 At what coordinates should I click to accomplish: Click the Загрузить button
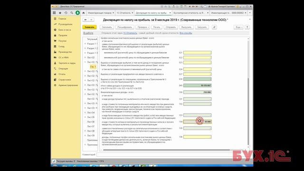202,27
